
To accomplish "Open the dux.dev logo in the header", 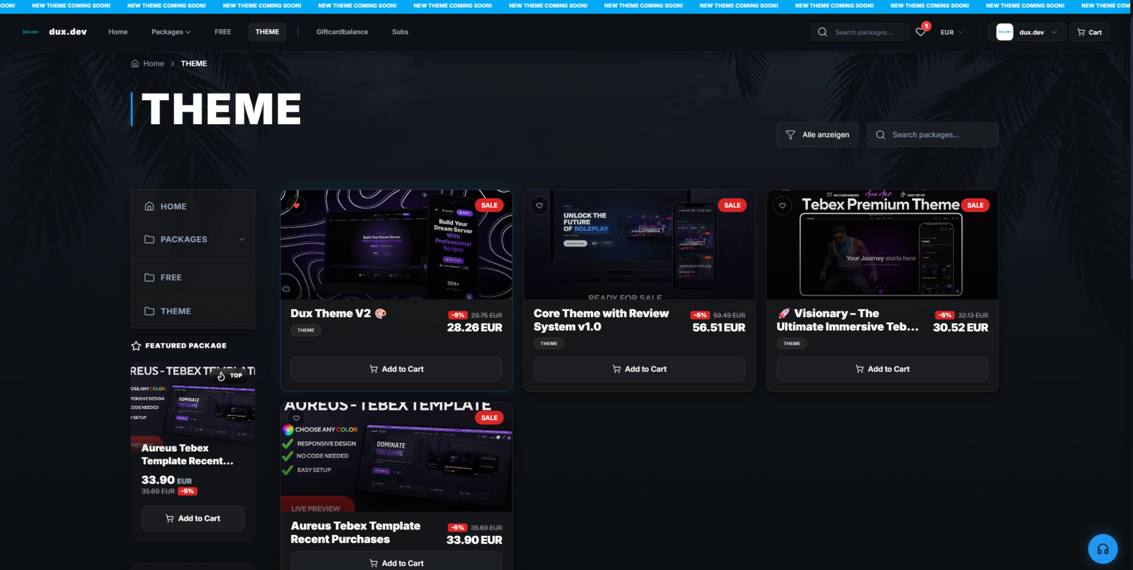I will [55, 32].
